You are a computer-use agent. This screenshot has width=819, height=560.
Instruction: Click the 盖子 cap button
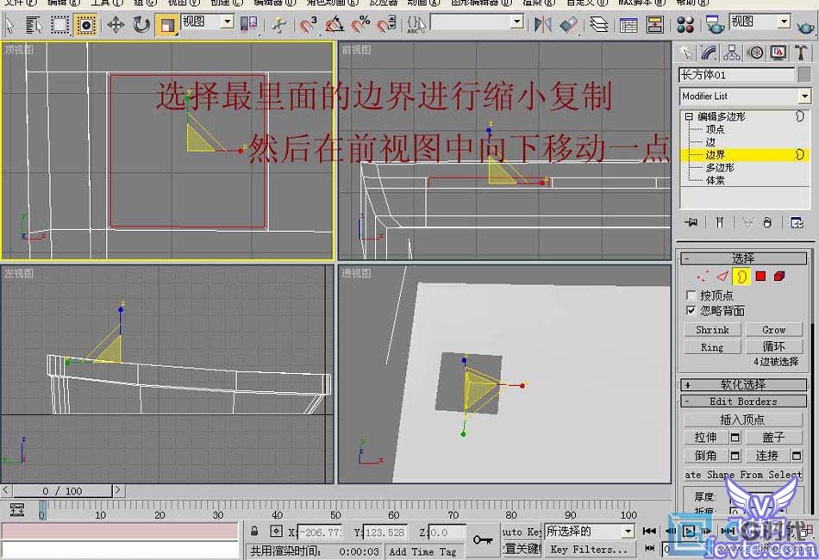(x=773, y=438)
